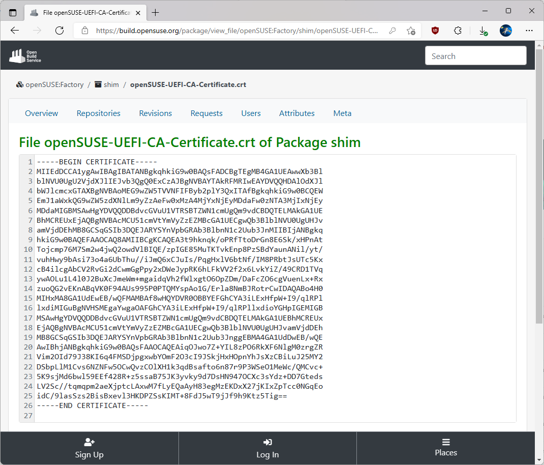Click certificate line starting with DSbpLlM1Cvs6NZNF
544x465 pixels.
tap(179, 367)
